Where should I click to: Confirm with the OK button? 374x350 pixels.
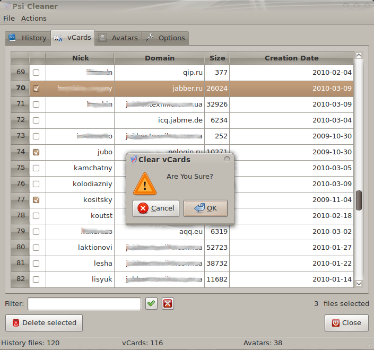click(205, 208)
